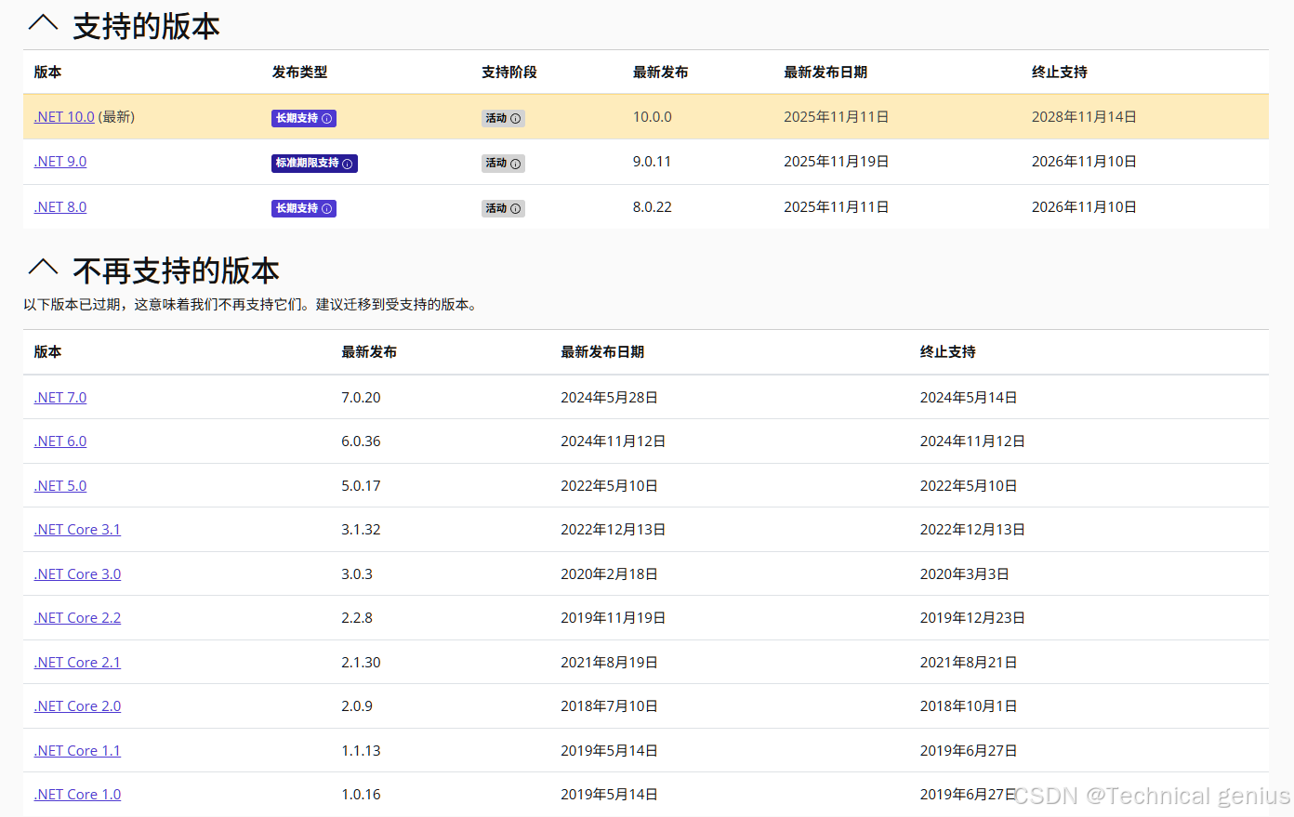Viewport: 1294px width, 817px height.
Task: Click the 长期支持 badge label for .NET 10.0
Action: point(297,118)
